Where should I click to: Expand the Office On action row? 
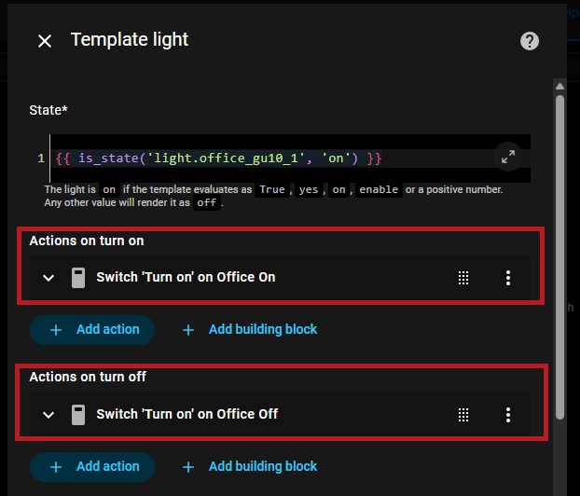tap(48, 277)
